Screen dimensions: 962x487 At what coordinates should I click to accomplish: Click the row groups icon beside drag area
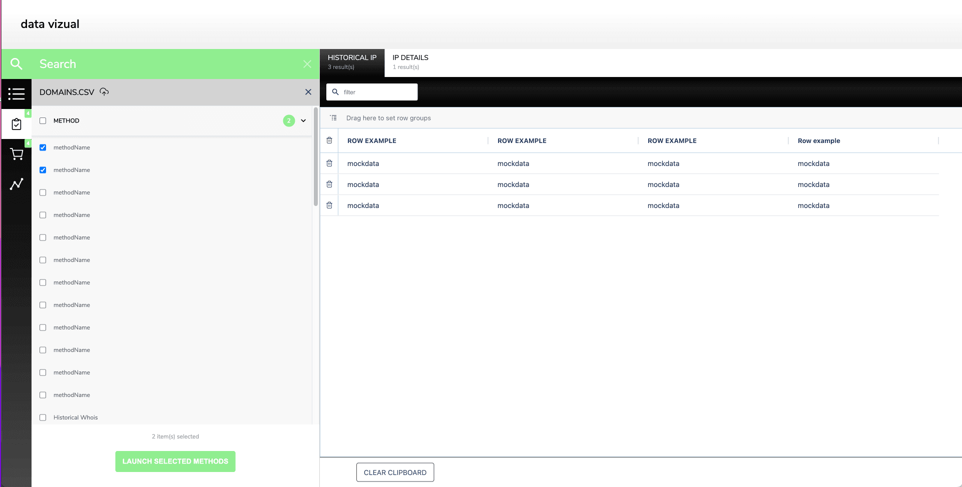[x=333, y=118]
